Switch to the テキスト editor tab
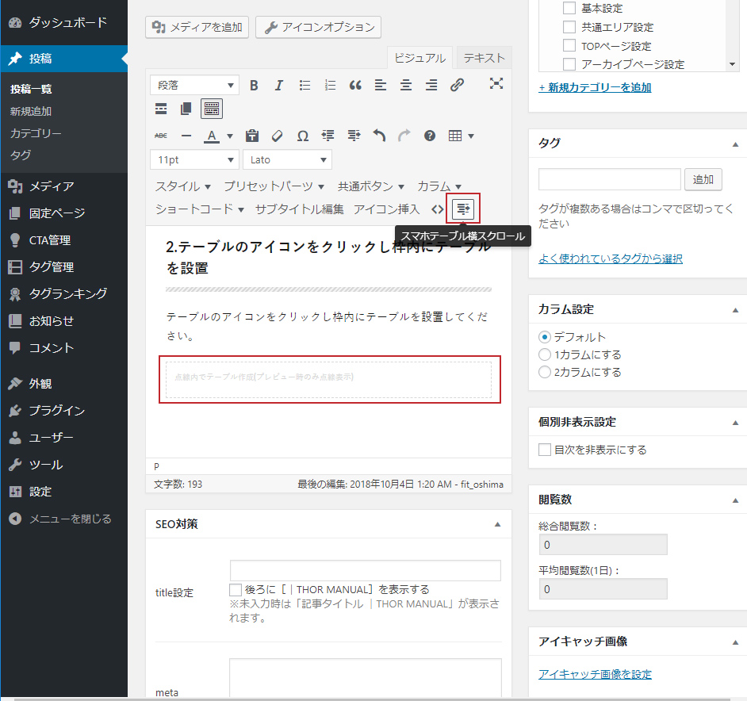Viewport: 747px width, 701px height. (x=484, y=58)
